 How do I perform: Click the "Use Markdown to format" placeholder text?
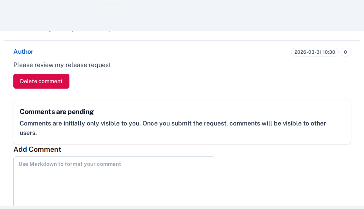point(70,164)
